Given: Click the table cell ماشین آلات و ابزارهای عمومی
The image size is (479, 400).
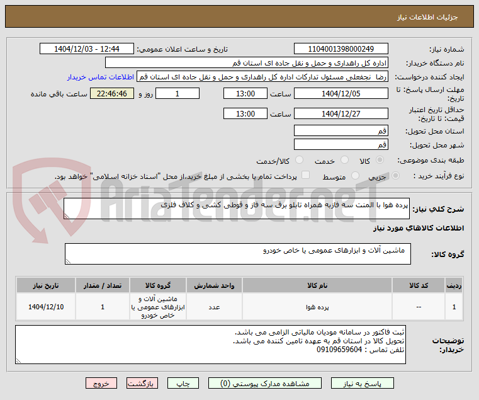Looking at the screenshot, I should [157, 307].
